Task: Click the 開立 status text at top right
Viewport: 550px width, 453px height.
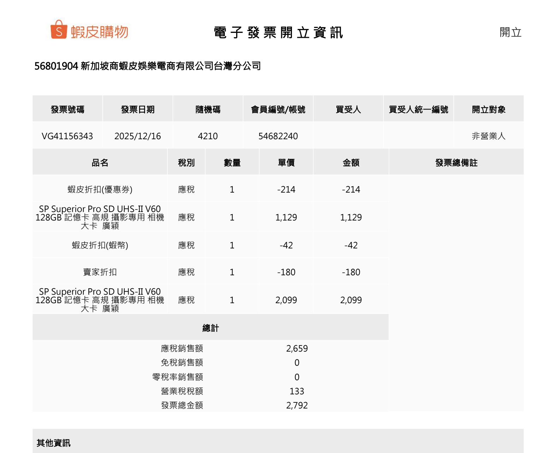Action: (510, 33)
